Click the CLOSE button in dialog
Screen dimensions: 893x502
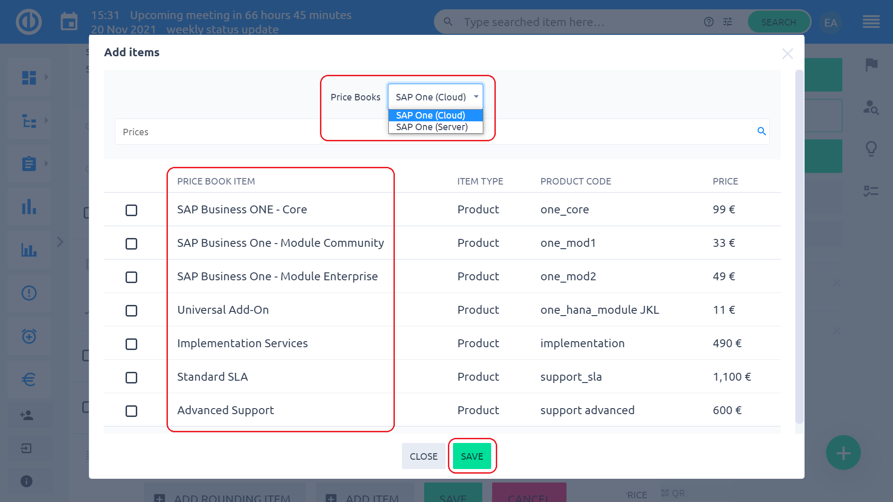click(423, 456)
